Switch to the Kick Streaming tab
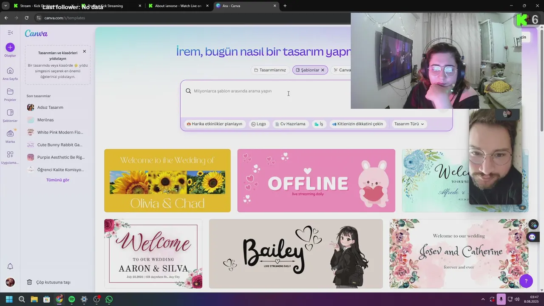 coord(111,6)
